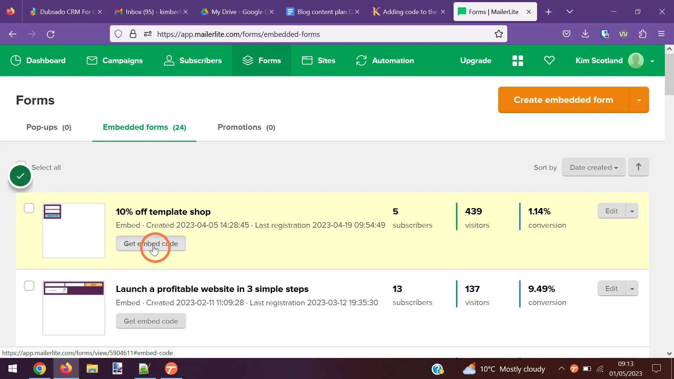Close the Forms | MailerLite tab
Screen dimensions: 674x379
[529, 12]
